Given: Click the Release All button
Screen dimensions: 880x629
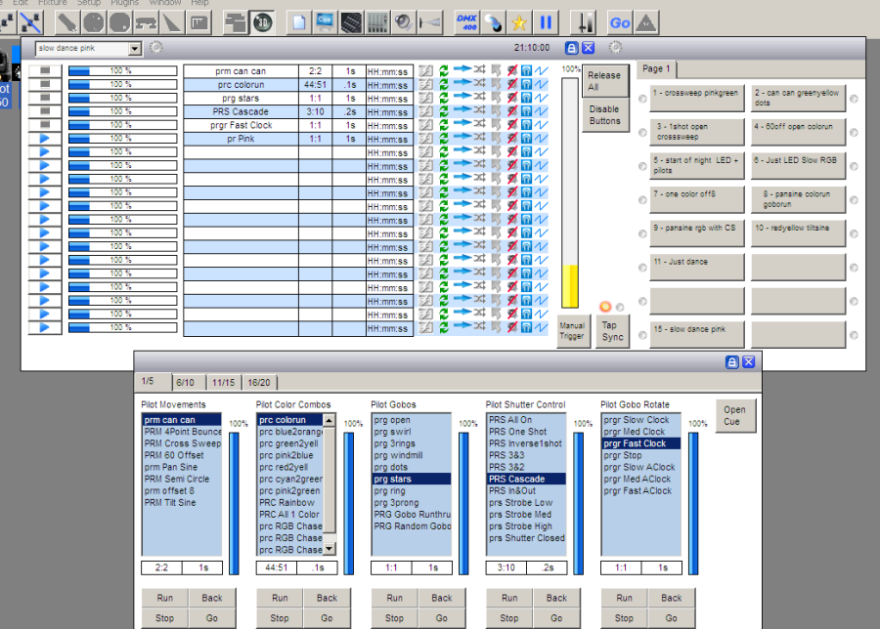Looking at the screenshot, I should (604, 81).
